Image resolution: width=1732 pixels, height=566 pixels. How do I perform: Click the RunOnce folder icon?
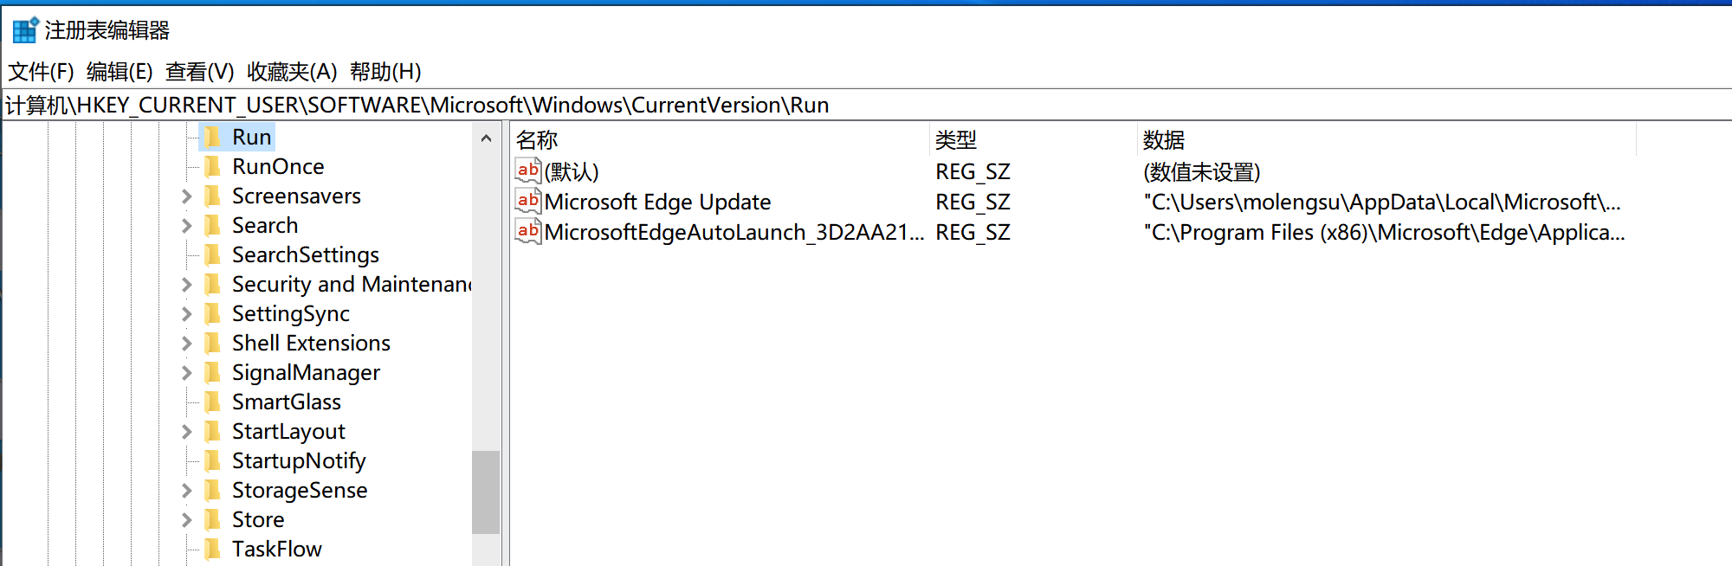(x=212, y=166)
